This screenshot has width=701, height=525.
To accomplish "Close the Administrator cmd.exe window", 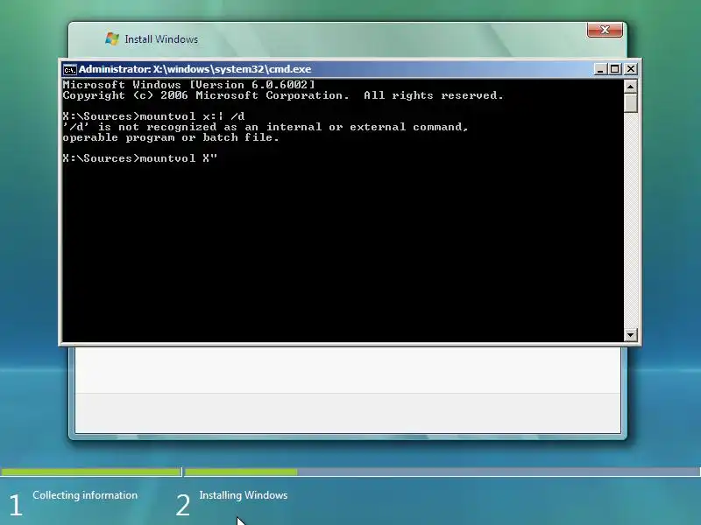I will tap(630, 69).
